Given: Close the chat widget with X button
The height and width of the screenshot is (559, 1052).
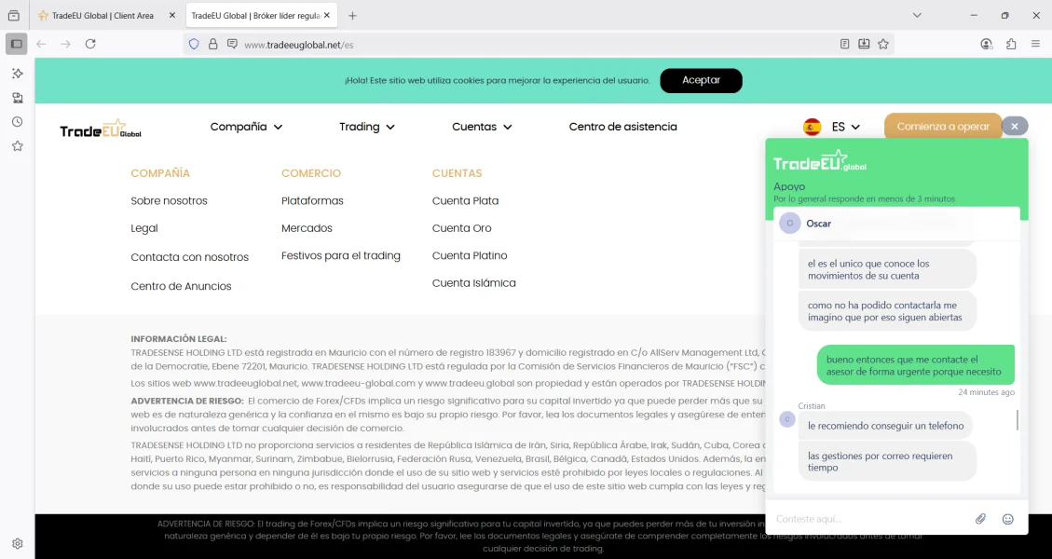Looking at the screenshot, I should point(1015,126).
